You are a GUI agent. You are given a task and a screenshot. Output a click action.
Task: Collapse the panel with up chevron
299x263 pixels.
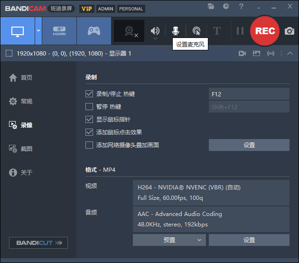pos(290,53)
